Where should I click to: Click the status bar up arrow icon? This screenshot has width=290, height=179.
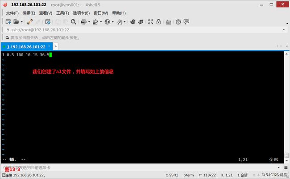click(254, 175)
